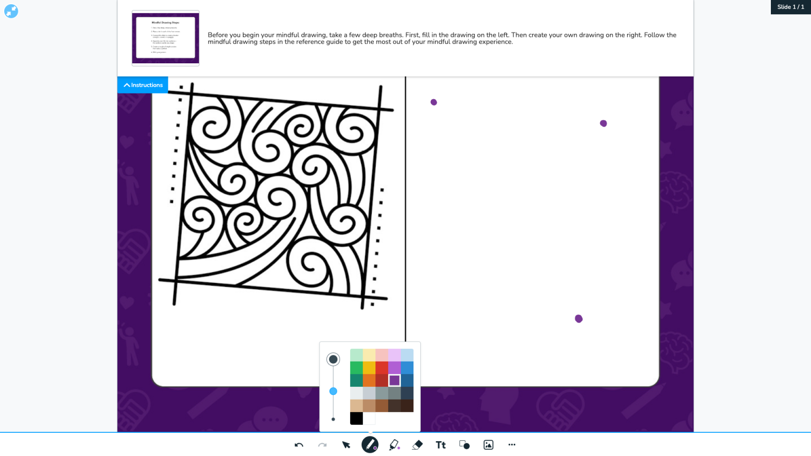Choose the black color swatch

[x=356, y=419]
